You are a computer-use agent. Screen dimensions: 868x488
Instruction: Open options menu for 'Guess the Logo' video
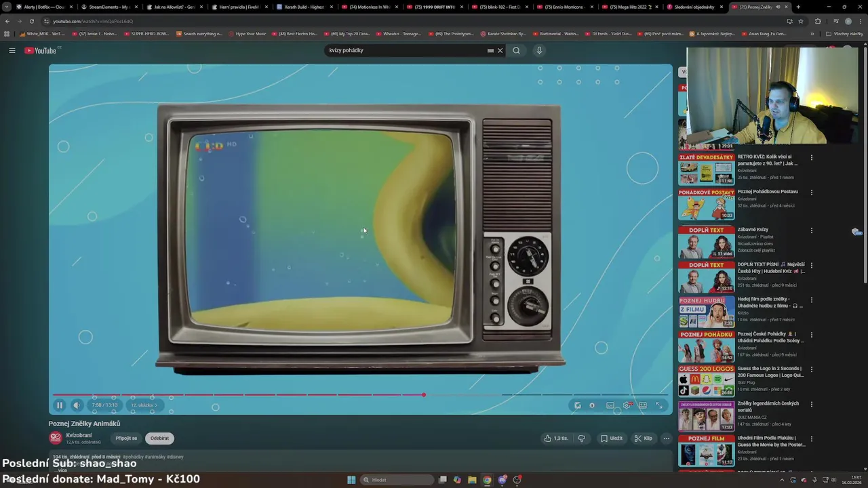pos(811,369)
